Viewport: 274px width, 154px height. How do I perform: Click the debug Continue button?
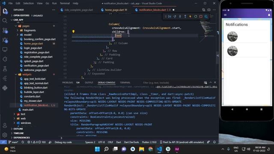click(170, 16)
